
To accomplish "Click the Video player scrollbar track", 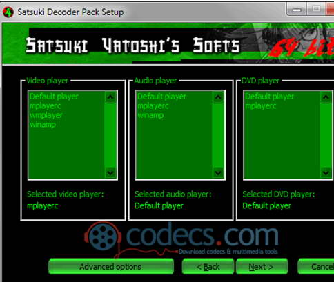I will click(x=110, y=135).
